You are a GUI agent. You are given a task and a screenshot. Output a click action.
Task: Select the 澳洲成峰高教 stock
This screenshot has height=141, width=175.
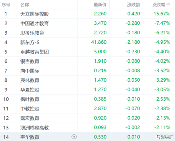[x=34, y=128]
